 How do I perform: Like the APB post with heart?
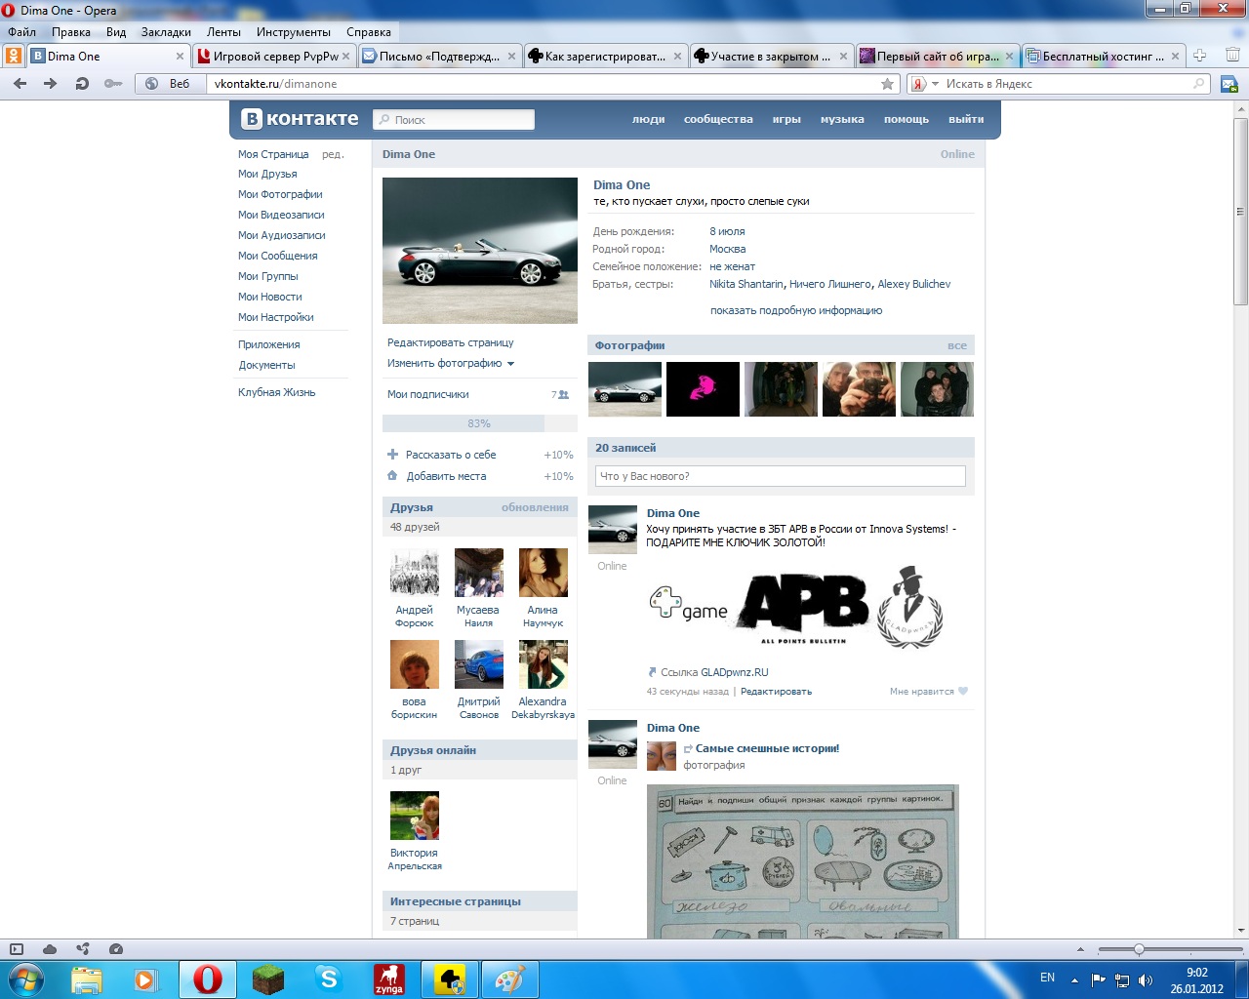tap(962, 691)
